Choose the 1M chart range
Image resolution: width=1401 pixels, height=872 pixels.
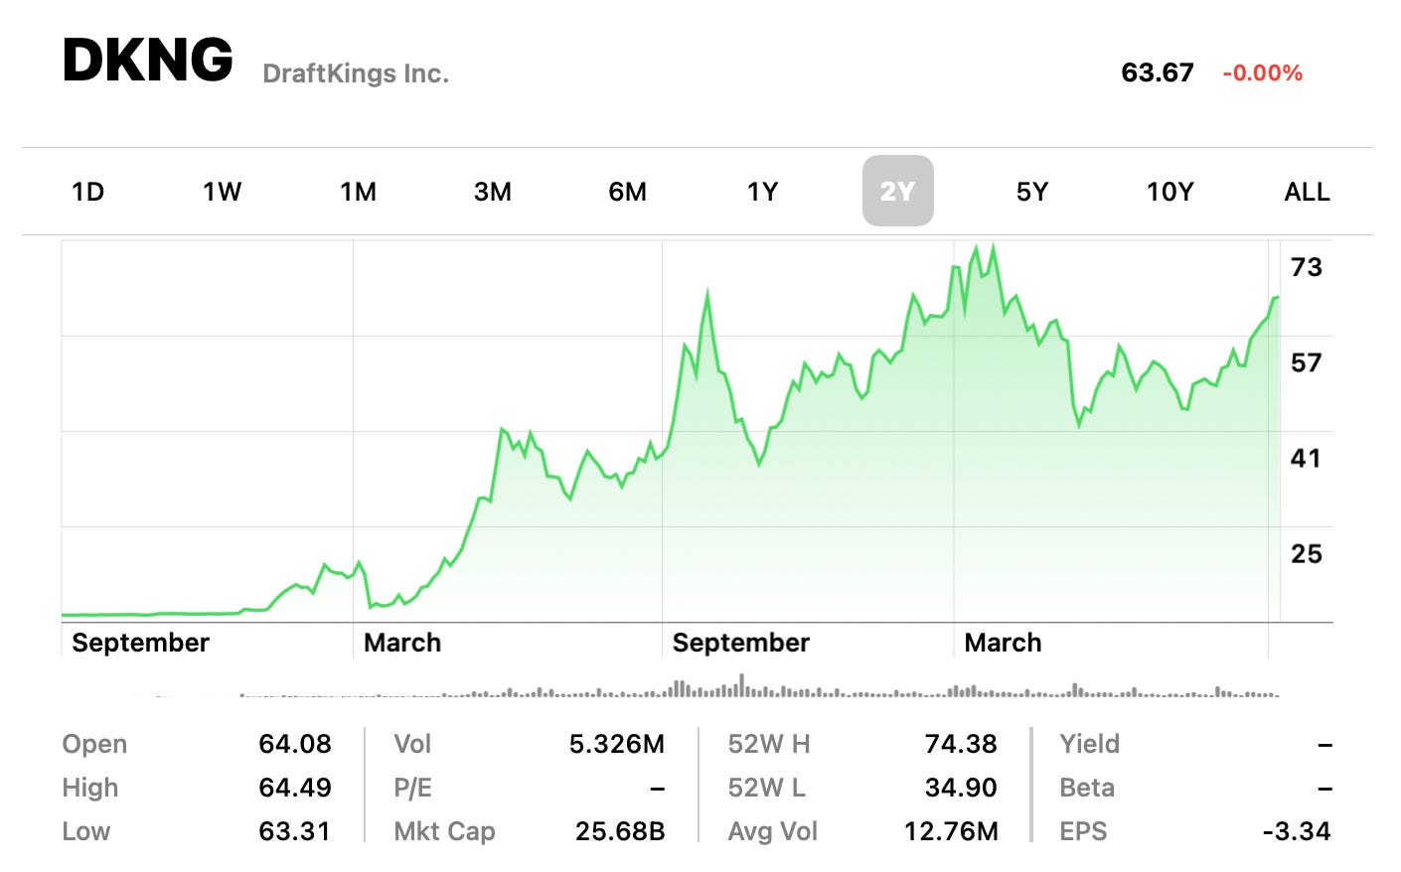click(358, 192)
